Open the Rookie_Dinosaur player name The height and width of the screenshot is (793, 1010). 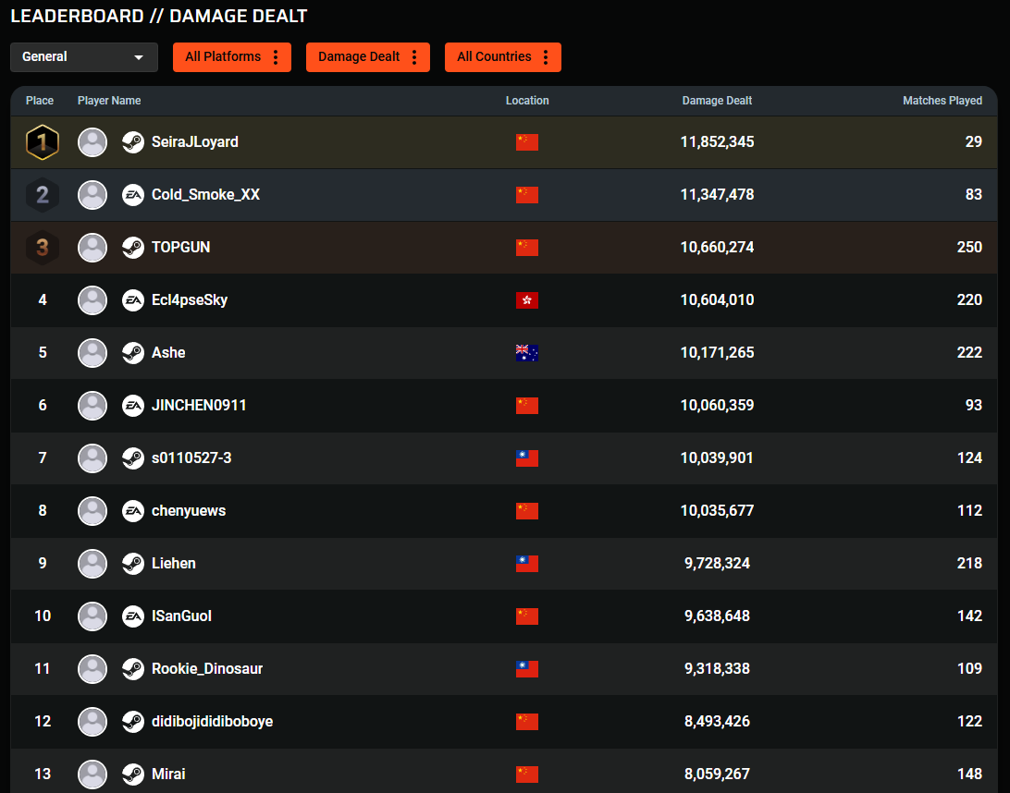[x=207, y=669]
